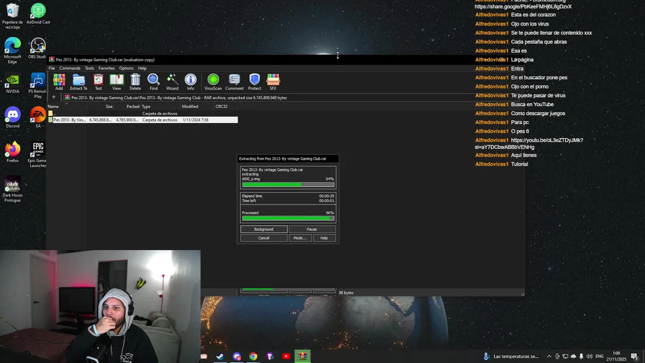Screen dimensions: 645x363
Task: Click the chat message 'Como descargar juegos'
Action: click(x=538, y=113)
